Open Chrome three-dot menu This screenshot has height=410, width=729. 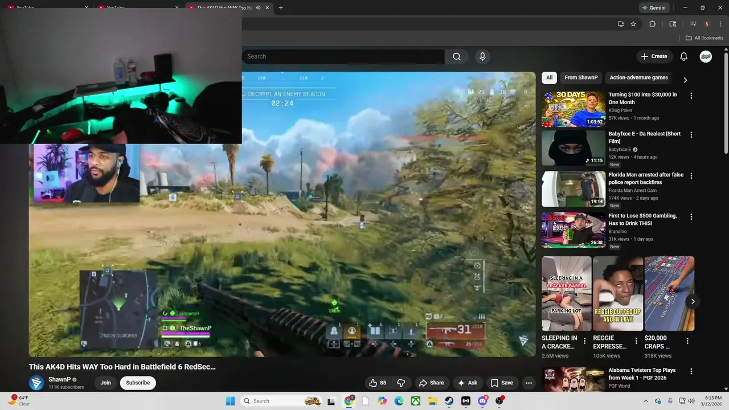tap(719, 24)
